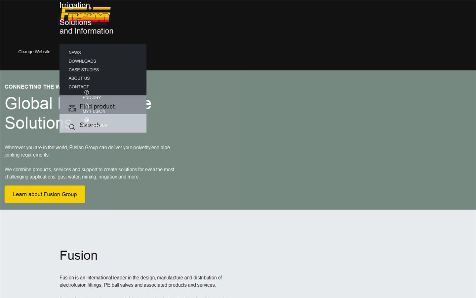Select the question mark help icon above ENQUIRY
476x298 pixels.
[87, 92]
